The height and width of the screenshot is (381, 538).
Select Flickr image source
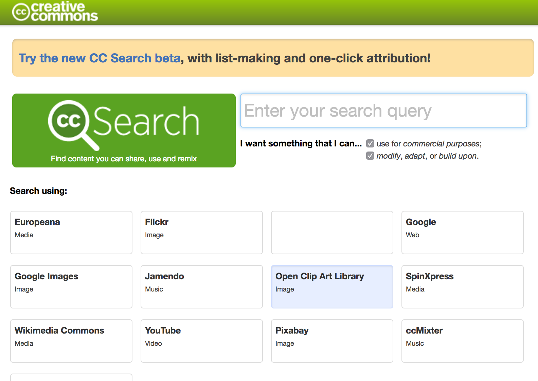(202, 233)
